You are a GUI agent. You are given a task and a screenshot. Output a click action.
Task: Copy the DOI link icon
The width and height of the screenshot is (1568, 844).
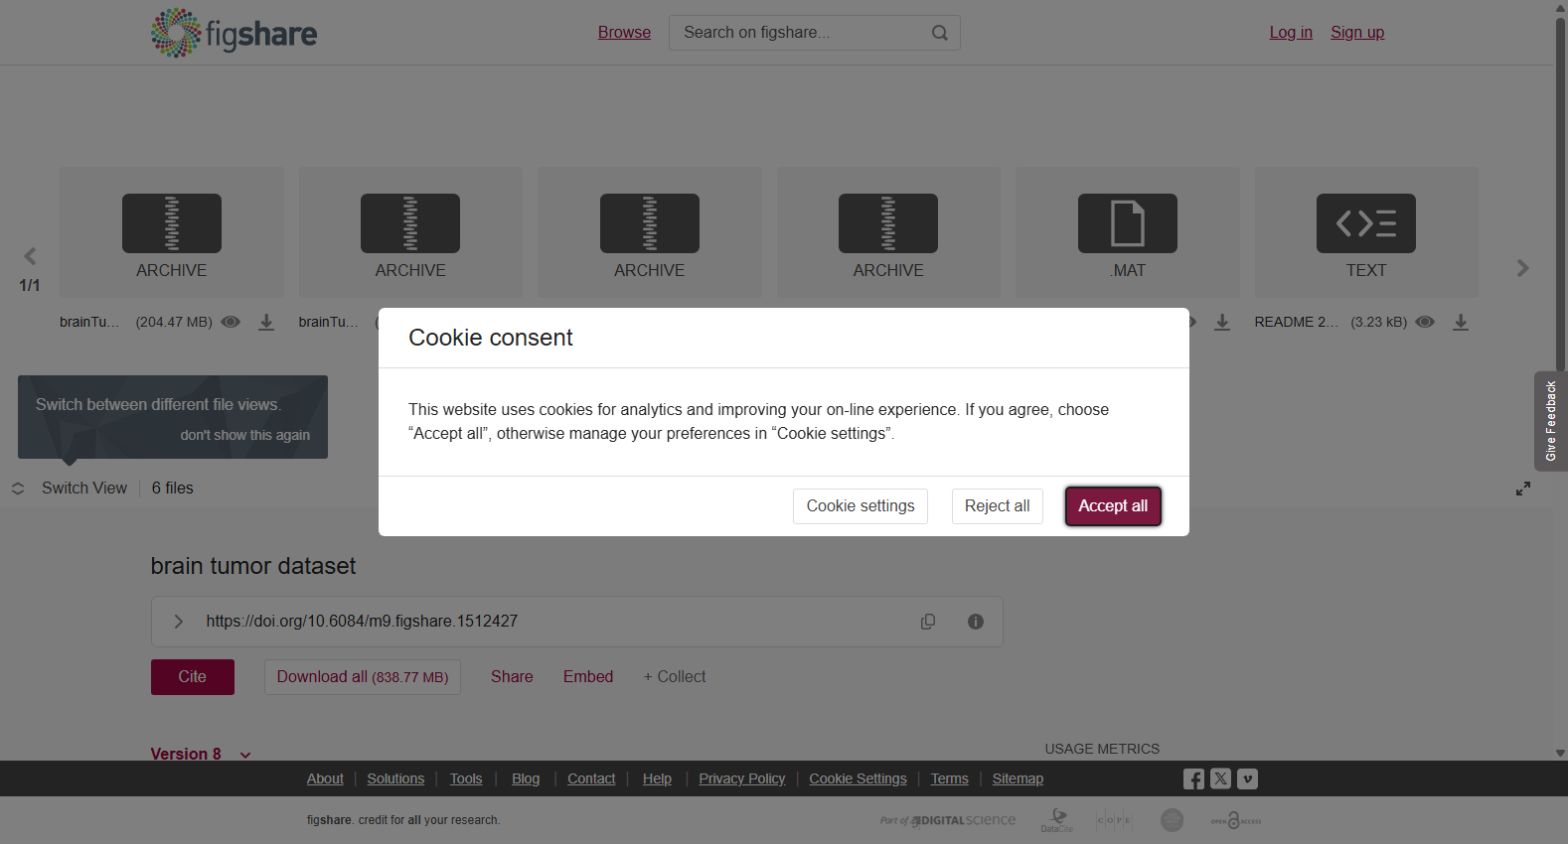tap(928, 622)
